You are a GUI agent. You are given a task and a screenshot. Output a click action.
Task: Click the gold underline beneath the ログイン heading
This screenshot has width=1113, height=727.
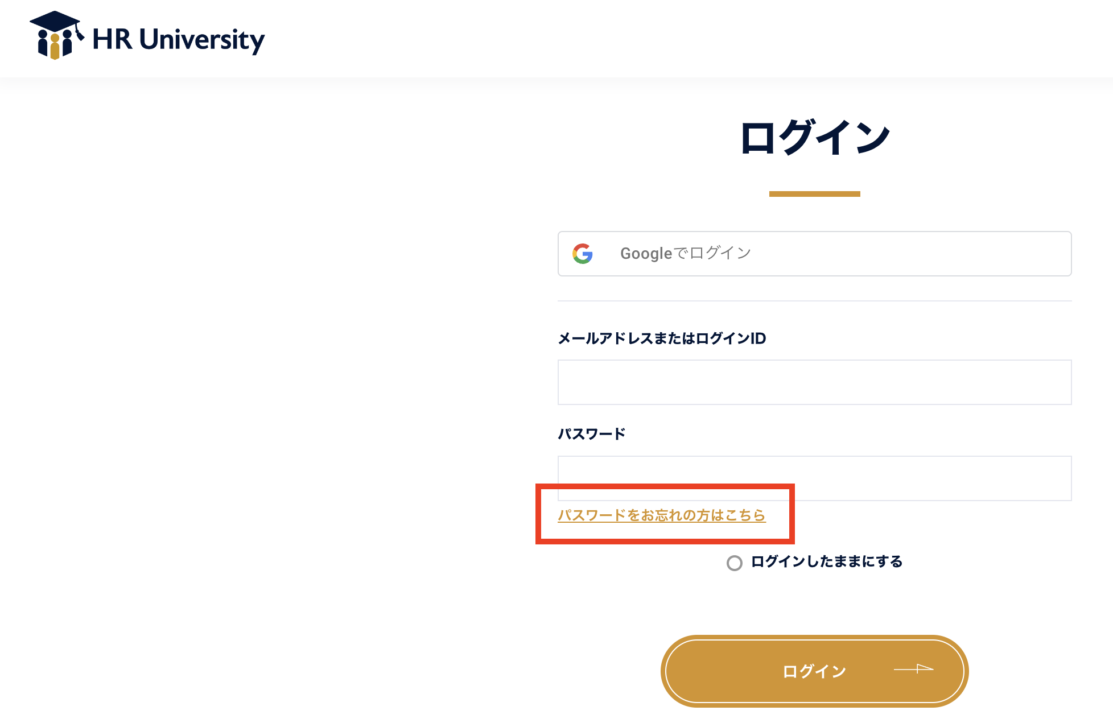coord(814,193)
